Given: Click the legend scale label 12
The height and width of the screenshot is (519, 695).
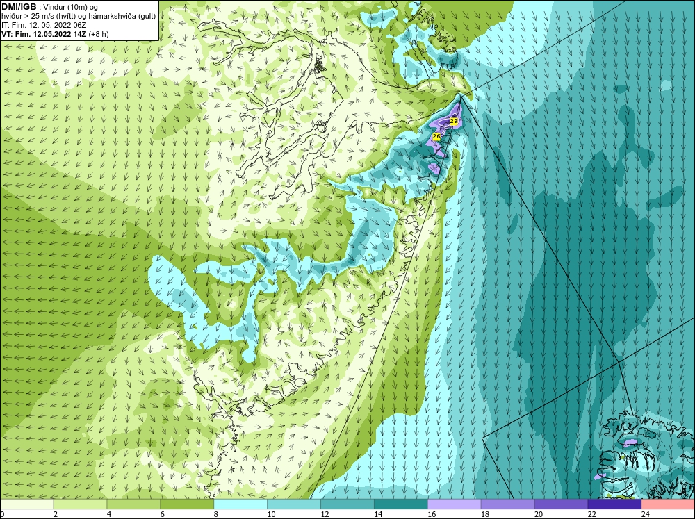Looking at the screenshot, I should point(325,514).
